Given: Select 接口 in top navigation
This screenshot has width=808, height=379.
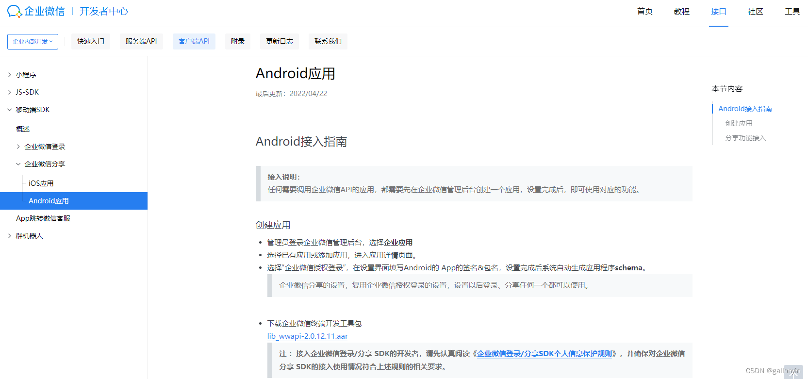Looking at the screenshot, I should pyautogui.click(x=719, y=12).
